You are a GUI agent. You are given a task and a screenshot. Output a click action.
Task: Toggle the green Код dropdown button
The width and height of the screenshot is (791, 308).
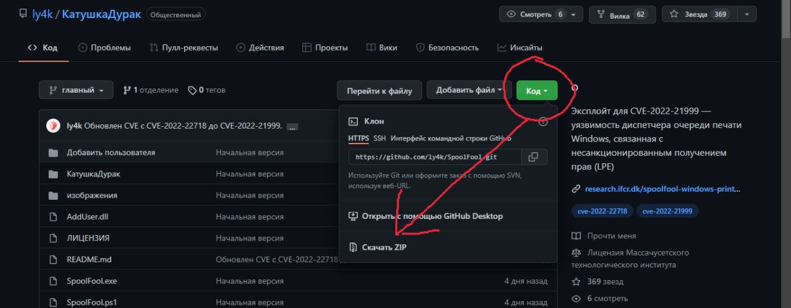point(537,91)
